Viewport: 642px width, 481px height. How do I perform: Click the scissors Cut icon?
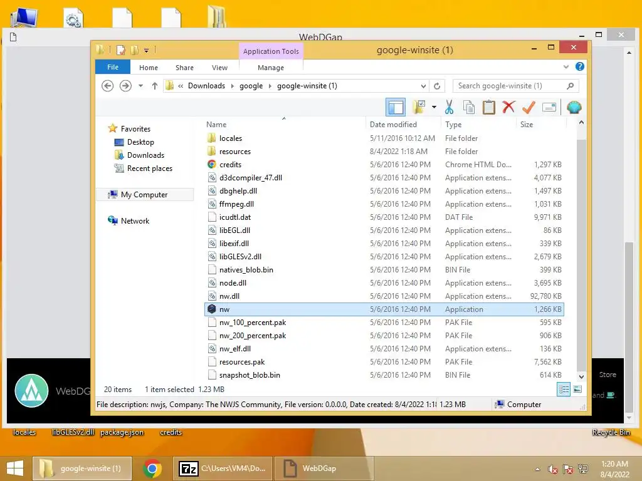[x=449, y=108]
